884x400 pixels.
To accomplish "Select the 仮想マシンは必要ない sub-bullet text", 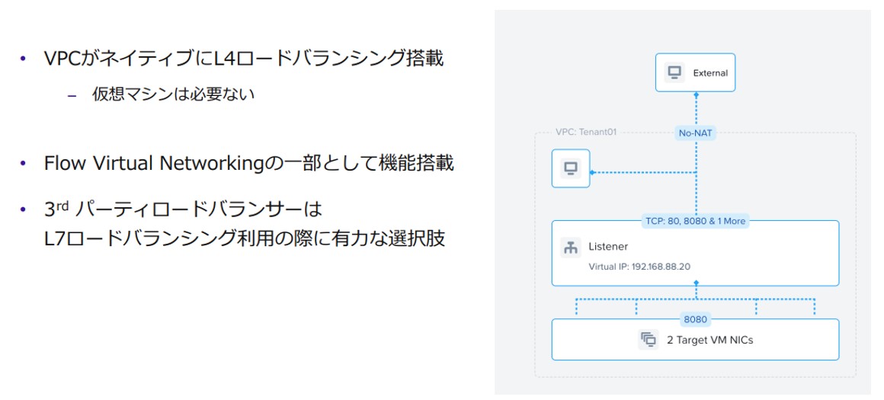I will [x=173, y=94].
